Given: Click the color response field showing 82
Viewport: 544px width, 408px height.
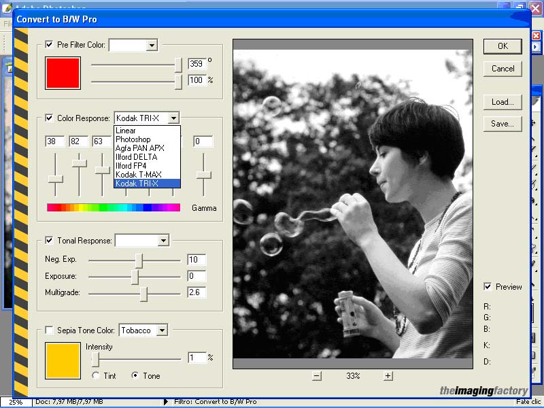Looking at the screenshot, I should [x=78, y=141].
